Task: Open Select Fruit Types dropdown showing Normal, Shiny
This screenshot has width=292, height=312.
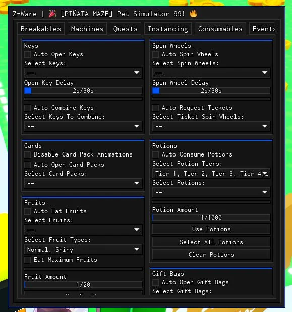Action: point(83,249)
